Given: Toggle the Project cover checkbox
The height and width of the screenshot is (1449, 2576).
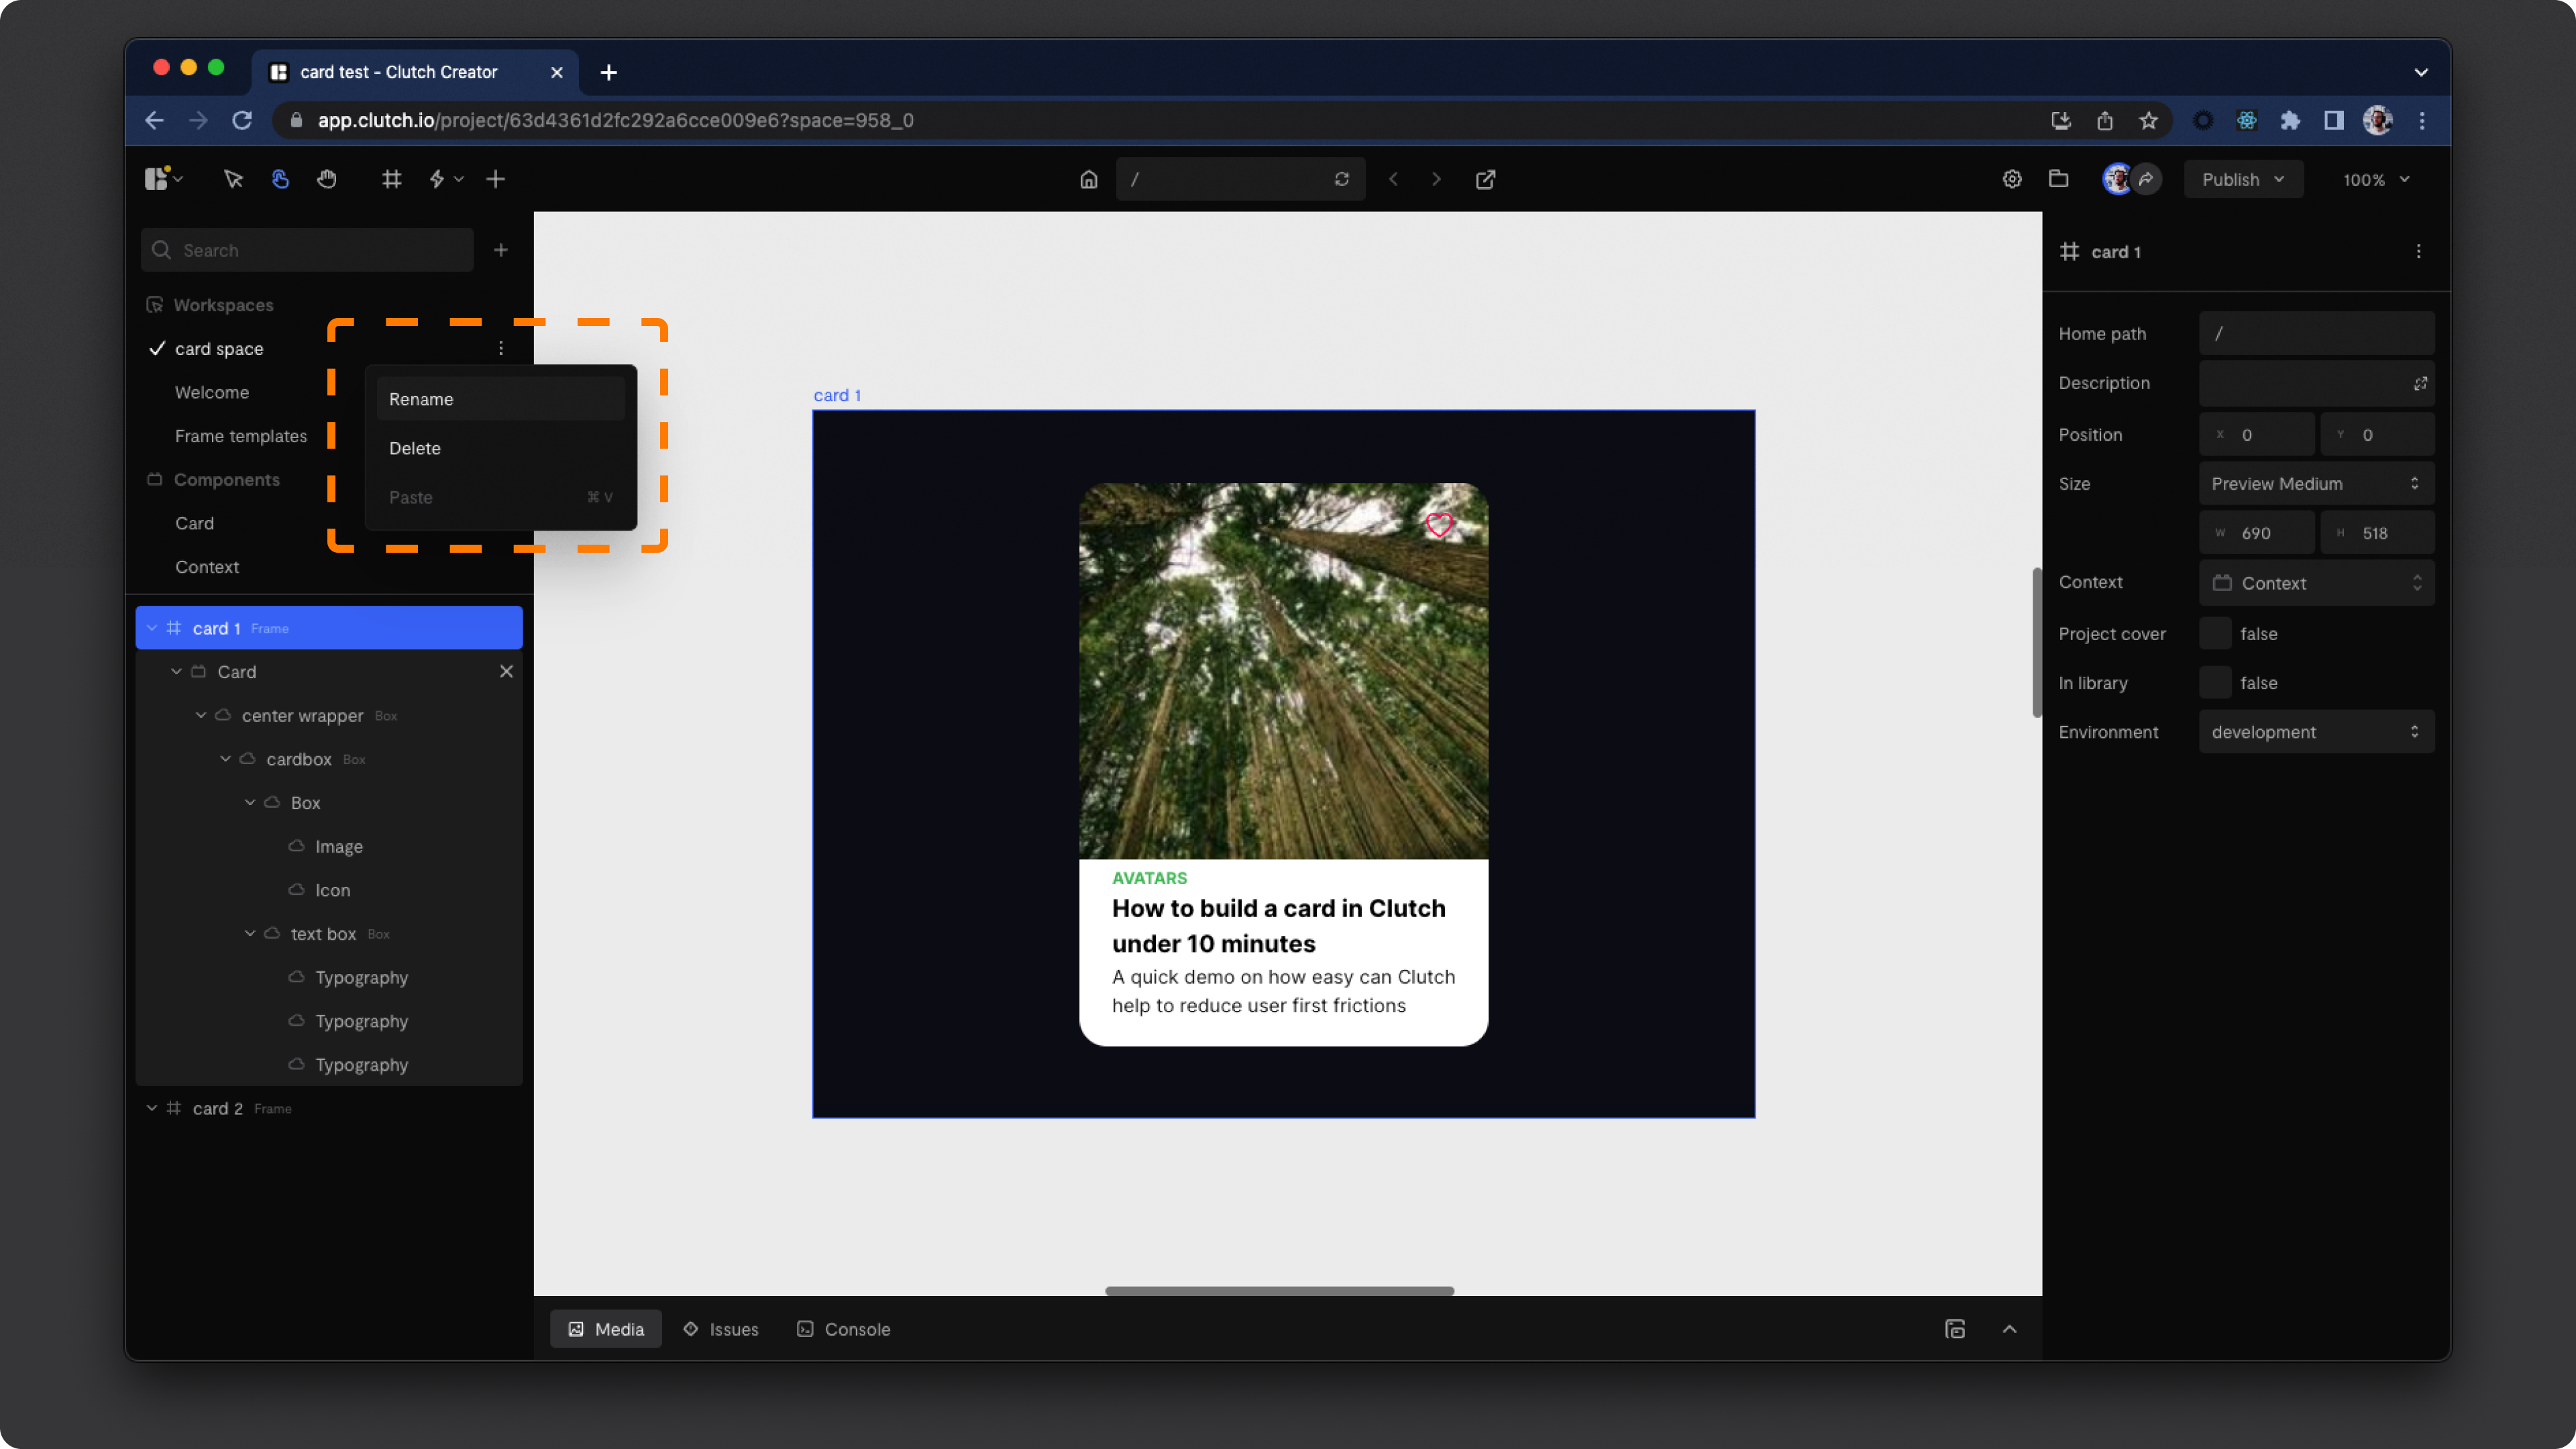Looking at the screenshot, I should click(2215, 634).
